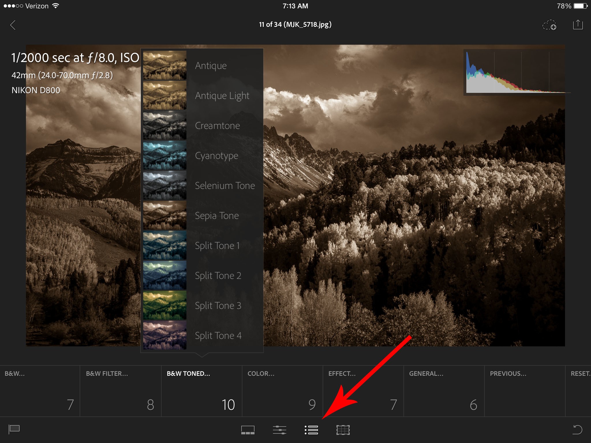Select the Split Tone 2 thumbnail
The image size is (591, 443).
[165, 275]
